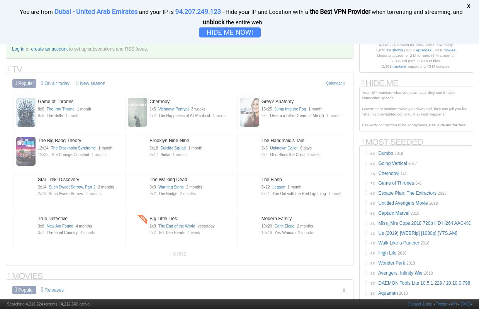Open Such Sweet Sorrow, Part 2 link
This screenshot has width=479, height=309.
[x=72, y=187]
